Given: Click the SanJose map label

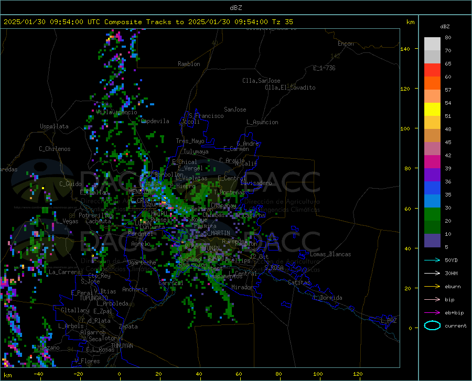Looking at the screenshot, I should click(235, 110).
